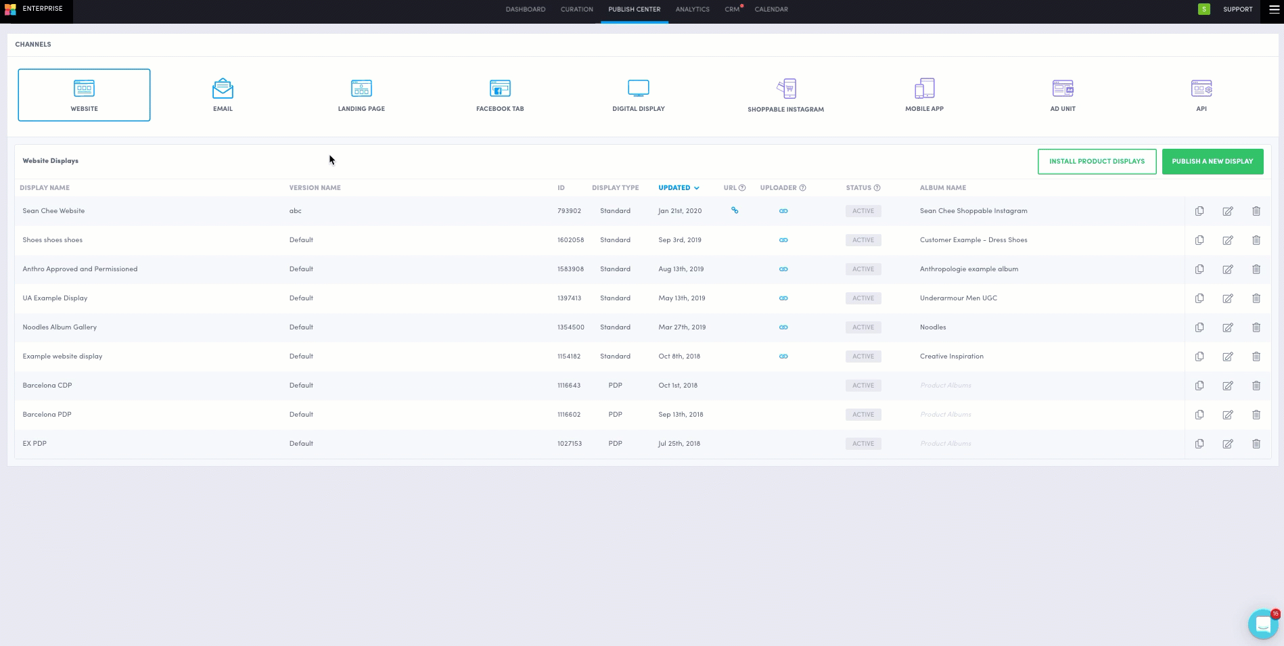Screen dimensions: 1284x646
Task: Open the chat support bubble
Action: coord(1262,624)
